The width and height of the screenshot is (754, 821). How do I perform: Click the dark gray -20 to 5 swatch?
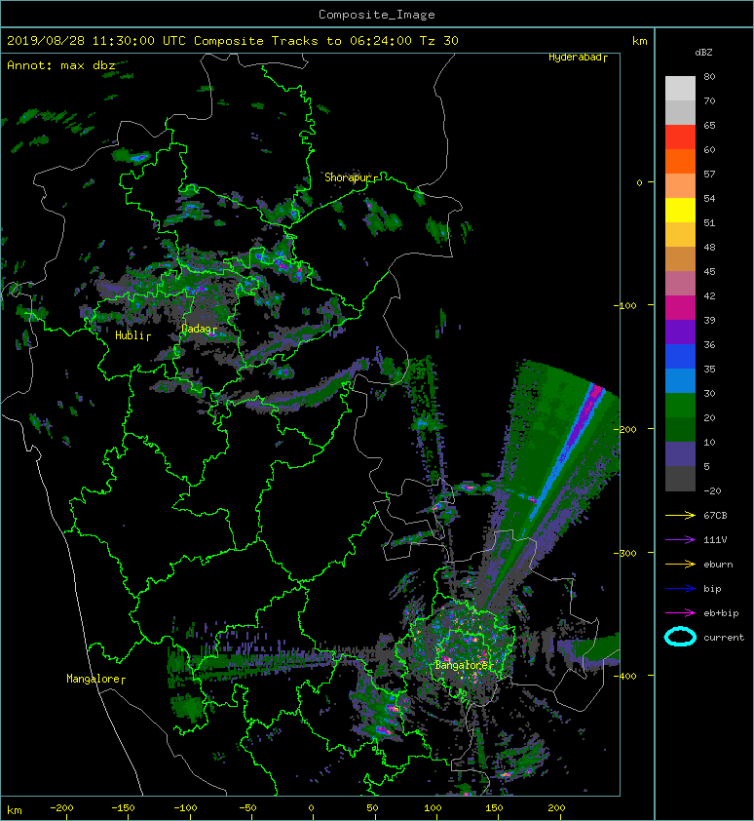(680, 479)
